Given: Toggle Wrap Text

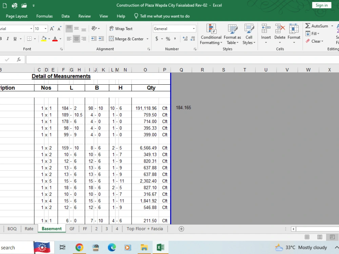Looking at the screenshot, I should (x=121, y=28).
